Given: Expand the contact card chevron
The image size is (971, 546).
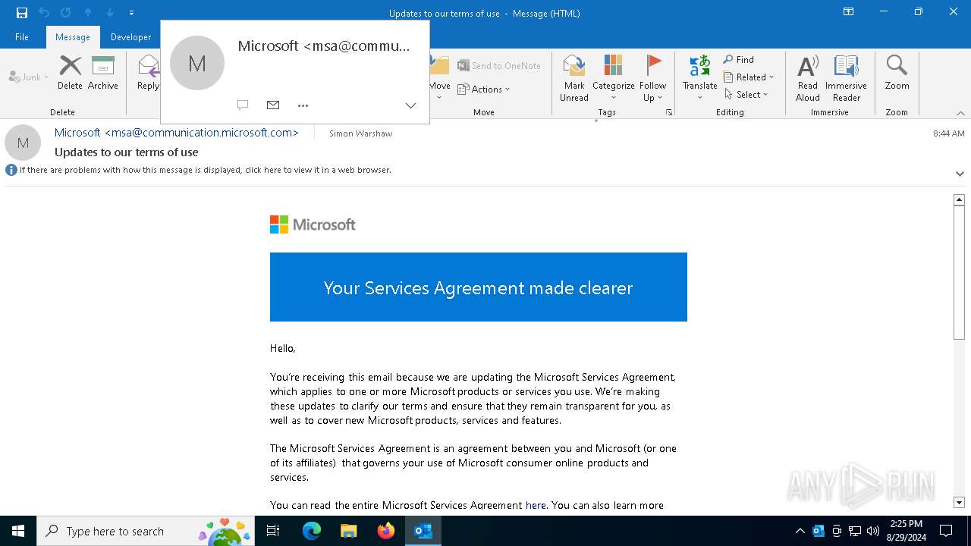Looking at the screenshot, I should click(x=410, y=105).
